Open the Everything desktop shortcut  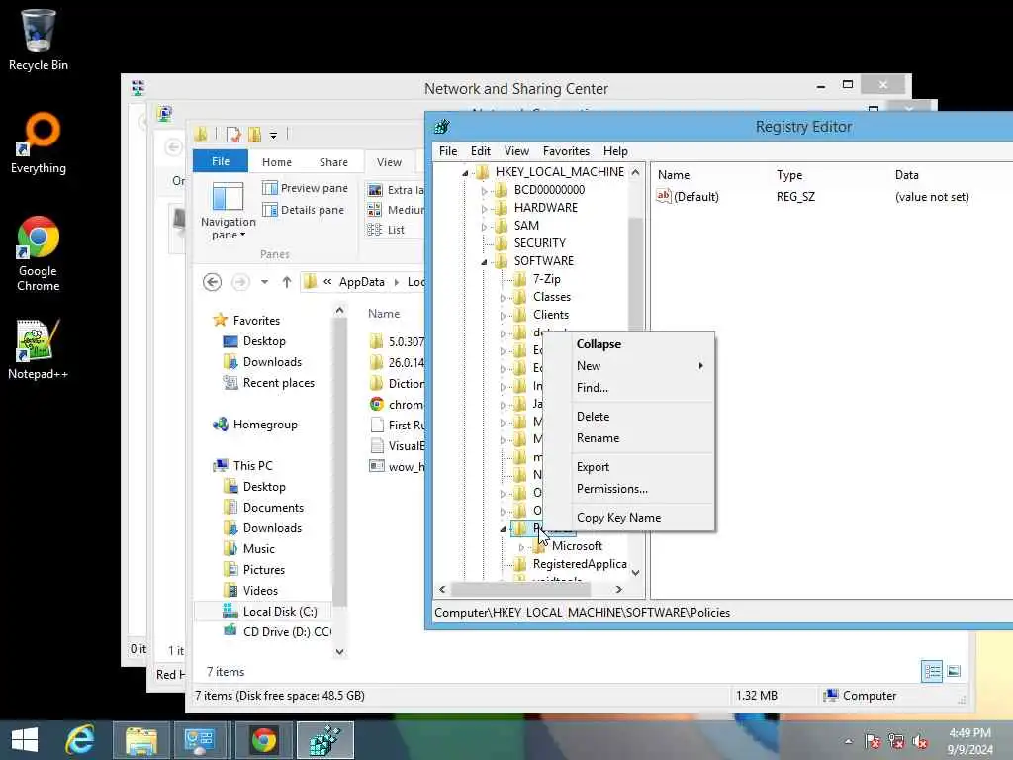click(x=39, y=143)
